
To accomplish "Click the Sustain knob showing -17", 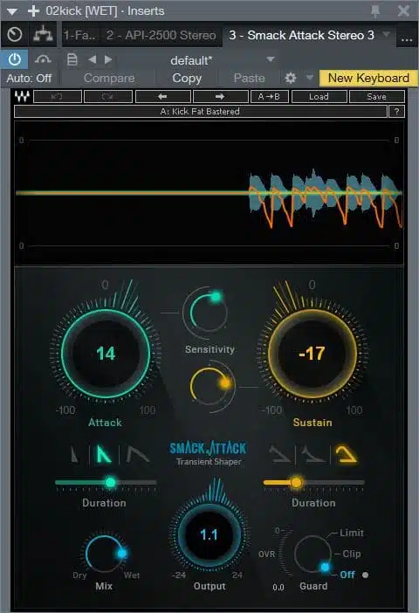I will tap(312, 354).
